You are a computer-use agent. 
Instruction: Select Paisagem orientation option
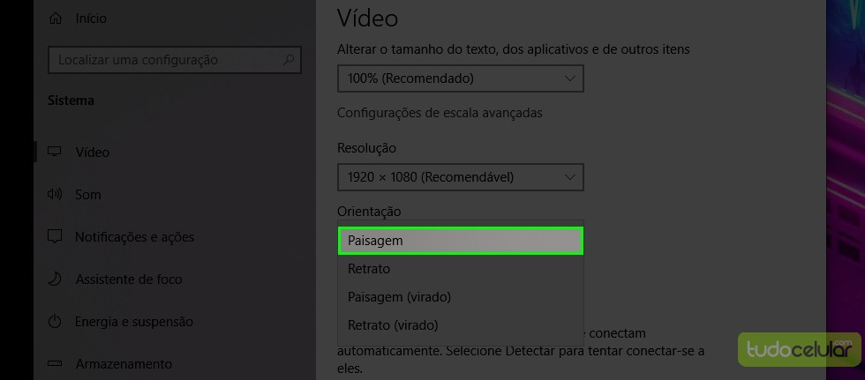(x=460, y=240)
